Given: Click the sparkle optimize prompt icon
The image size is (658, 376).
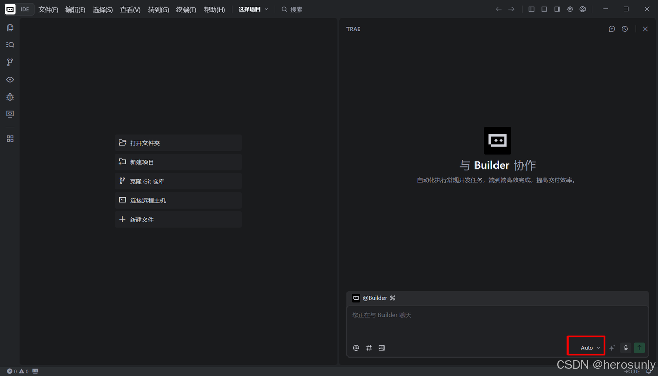Looking at the screenshot, I should coord(612,348).
